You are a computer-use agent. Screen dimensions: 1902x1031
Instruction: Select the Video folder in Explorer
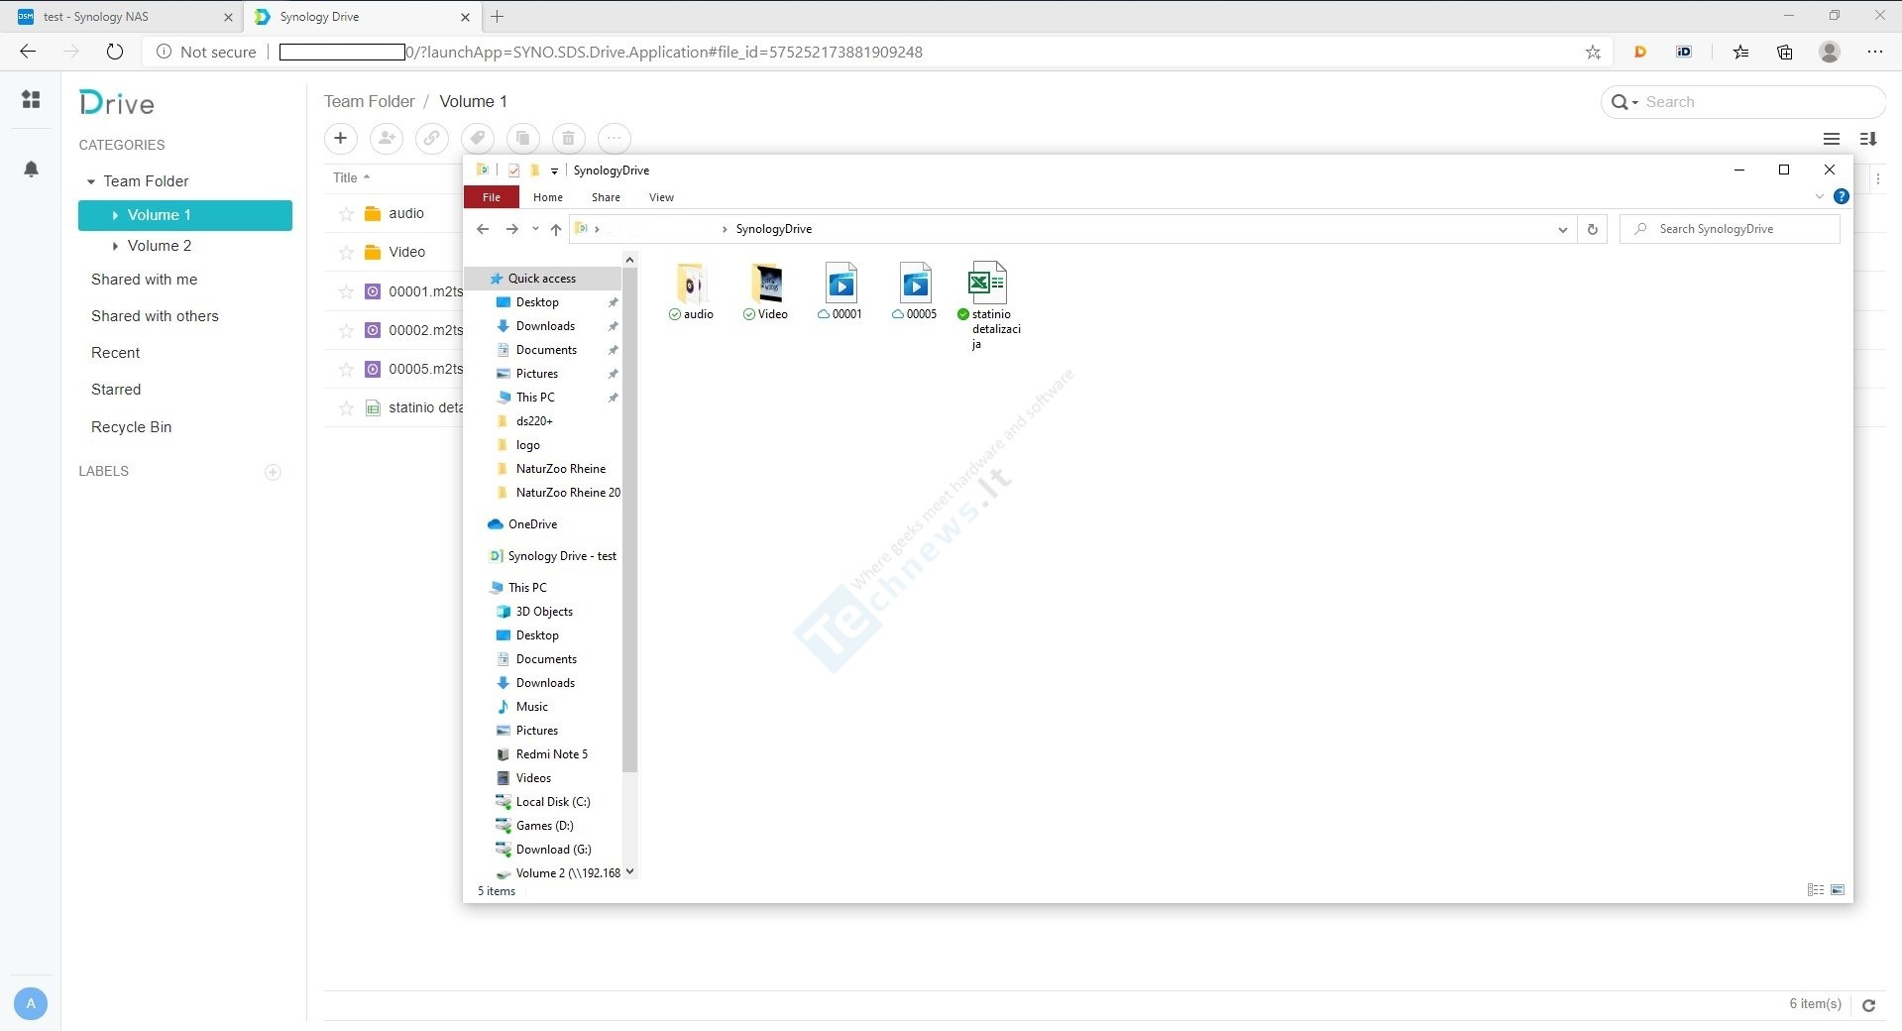coord(766,291)
